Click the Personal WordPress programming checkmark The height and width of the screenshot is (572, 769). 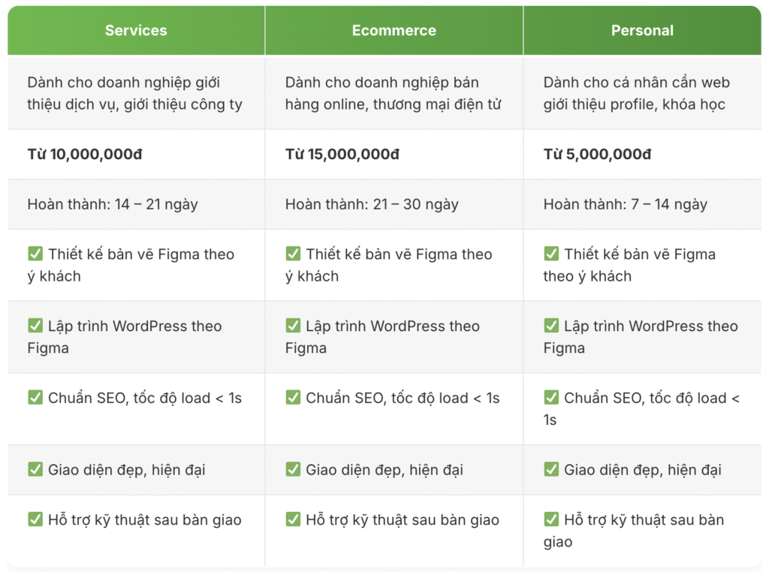pyautogui.click(x=551, y=326)
